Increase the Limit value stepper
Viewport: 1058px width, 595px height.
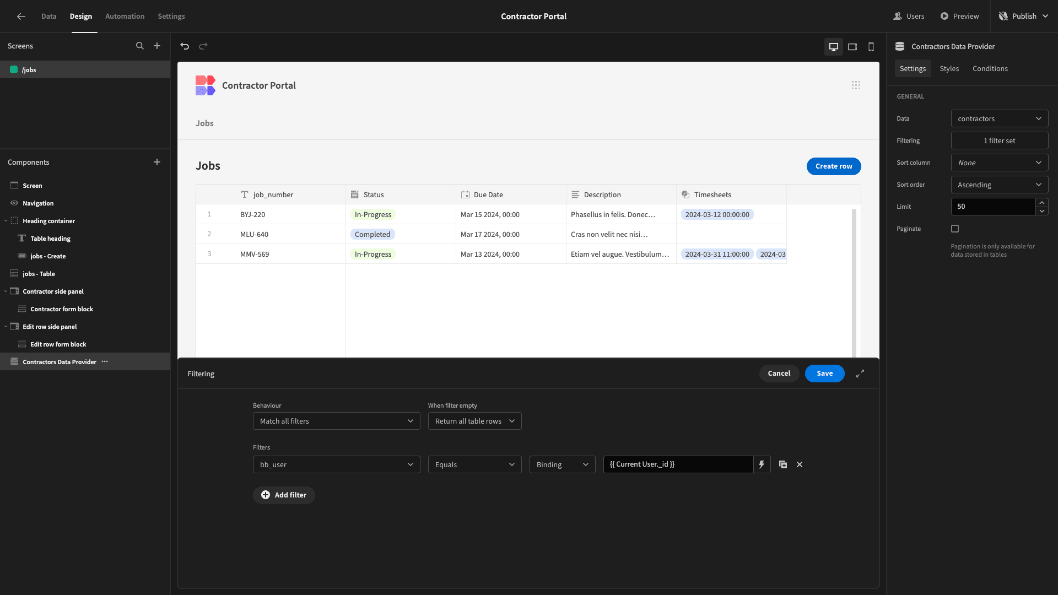(x=1042, y=203)
